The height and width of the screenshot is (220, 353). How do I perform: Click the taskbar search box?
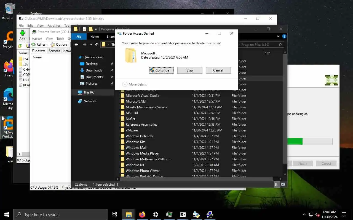point(60,215)
